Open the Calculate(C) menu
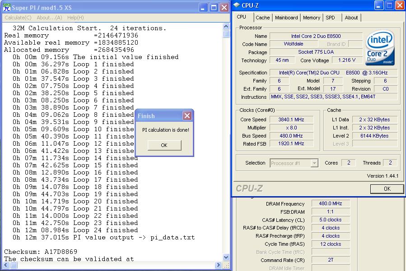406x271 pixels. coord(18,18)
